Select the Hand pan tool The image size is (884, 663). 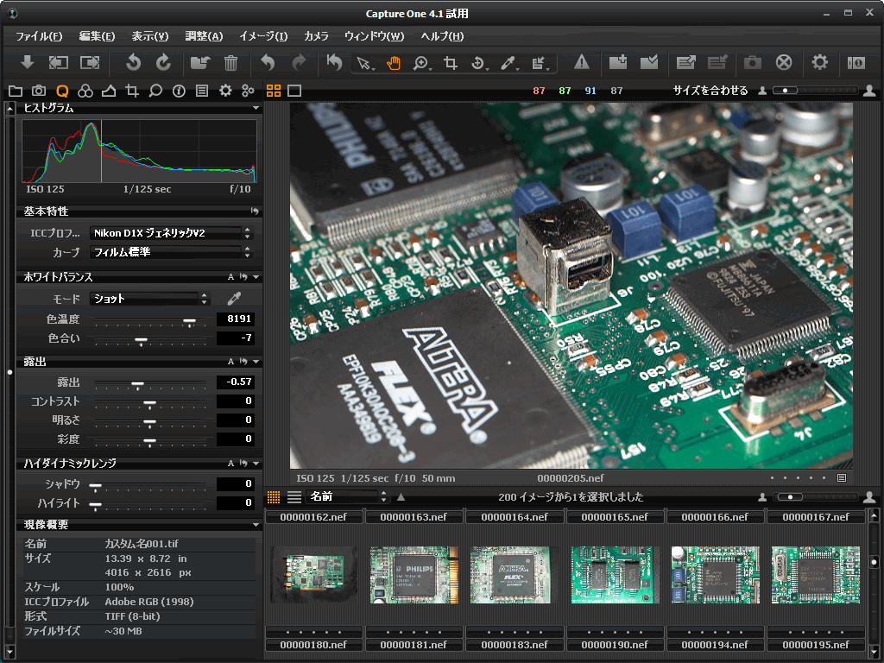click(x=393, y=63)
